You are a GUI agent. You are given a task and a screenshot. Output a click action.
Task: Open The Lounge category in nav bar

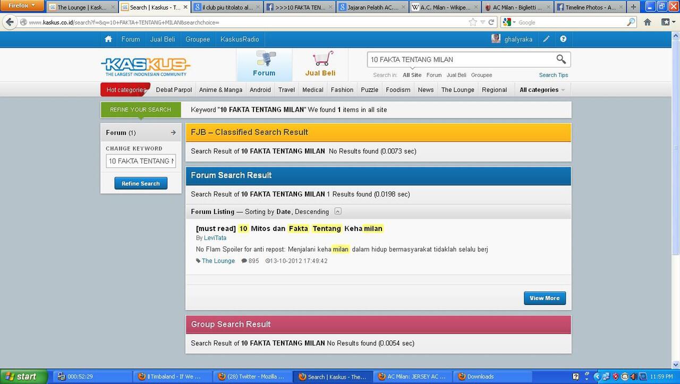click(457, 90)
